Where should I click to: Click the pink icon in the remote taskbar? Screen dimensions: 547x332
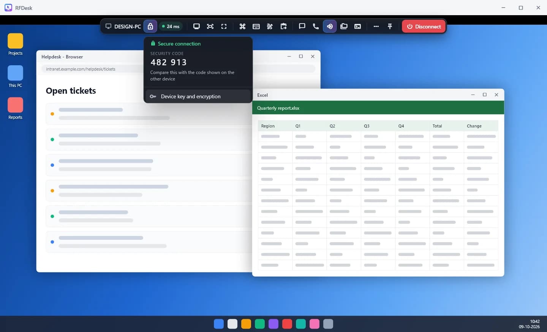pyautogui.click(x=315, y=324)
